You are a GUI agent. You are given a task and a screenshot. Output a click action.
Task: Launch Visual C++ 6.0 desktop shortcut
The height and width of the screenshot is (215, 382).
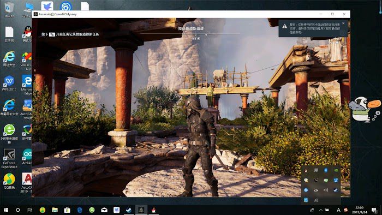point(27,61)
